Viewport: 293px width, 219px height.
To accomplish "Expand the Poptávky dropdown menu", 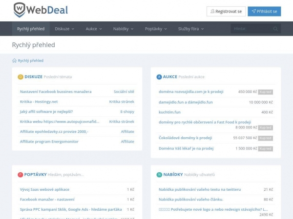I will coord(156,29).
